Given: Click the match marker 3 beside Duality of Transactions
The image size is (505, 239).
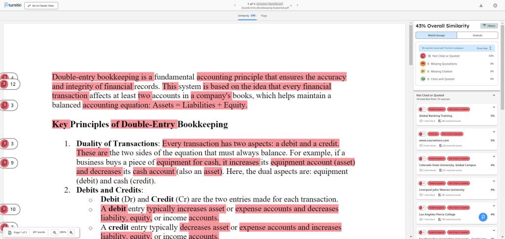Looking at the screenshot, I should click(x=8, y=143).
